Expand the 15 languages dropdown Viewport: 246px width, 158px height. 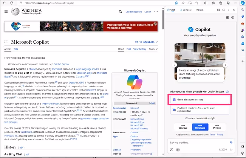(x=146, y=42)
